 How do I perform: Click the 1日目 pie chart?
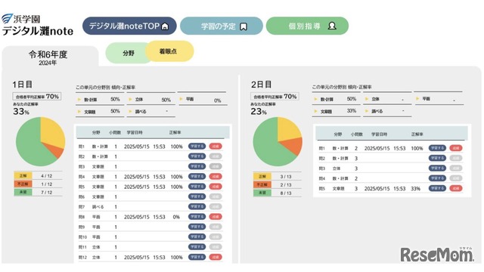click(x=40, y=141)
